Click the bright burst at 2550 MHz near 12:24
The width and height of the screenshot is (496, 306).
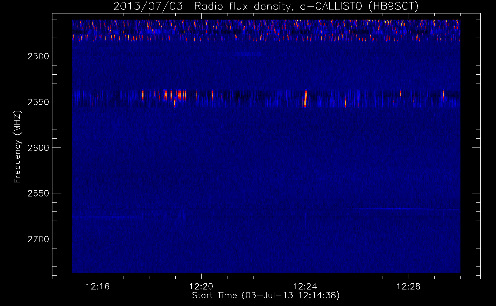(306, 98)
